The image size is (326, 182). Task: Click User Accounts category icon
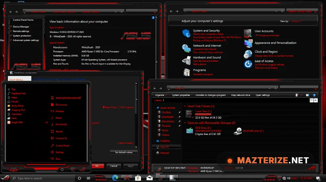(248, 33)
